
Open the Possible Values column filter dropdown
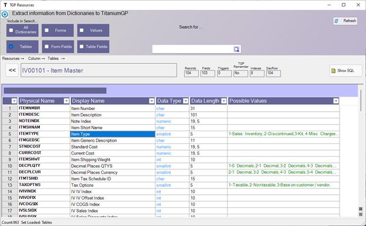point(336,101)
